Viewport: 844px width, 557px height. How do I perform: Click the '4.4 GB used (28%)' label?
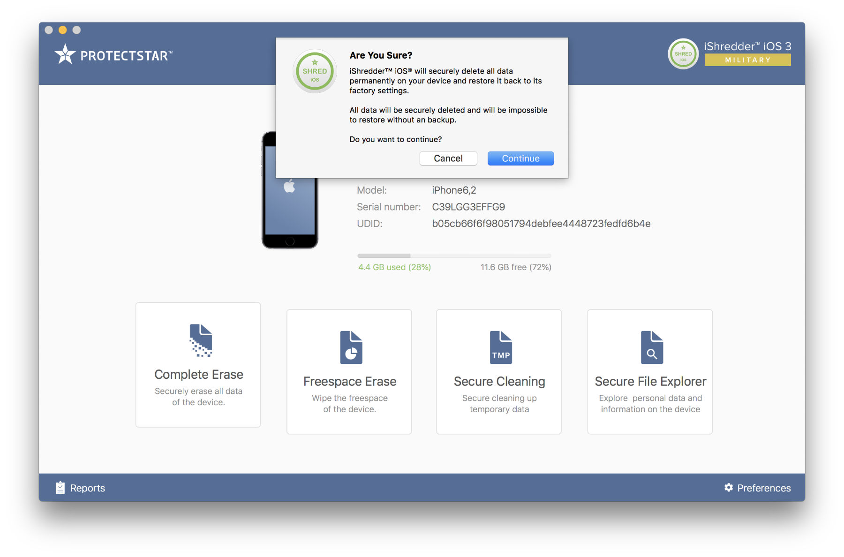click(x=394, y=267)
